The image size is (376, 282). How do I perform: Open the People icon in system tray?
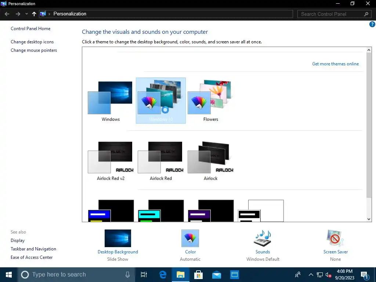(298, 275)
